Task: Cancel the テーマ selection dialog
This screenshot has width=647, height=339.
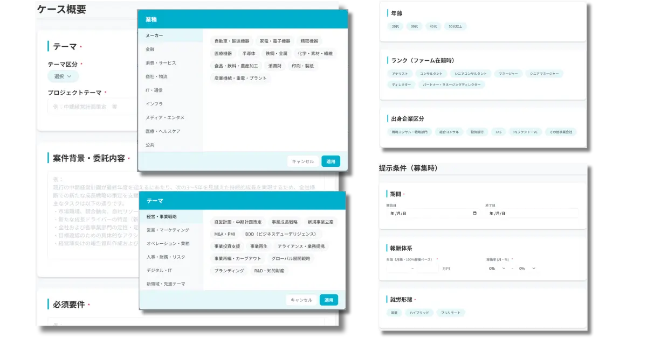Action: [x=301, y=299]
